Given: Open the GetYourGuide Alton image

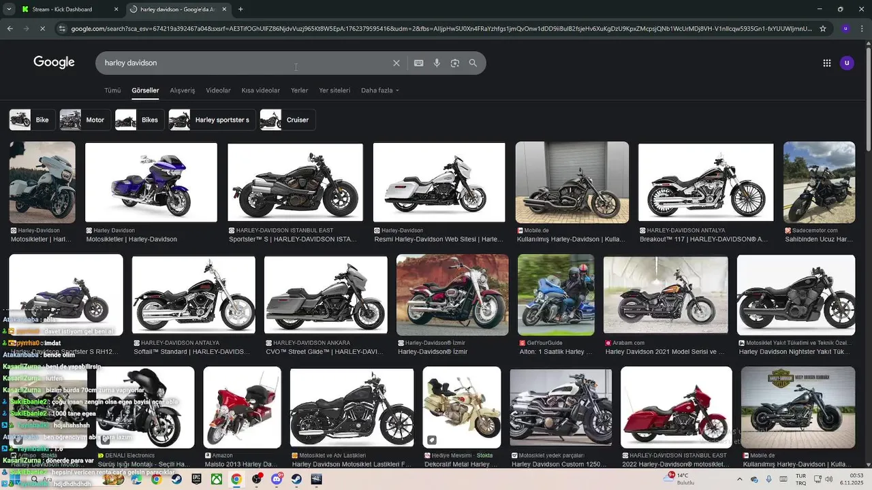Looking at the screenshot, I should [x=556, y=295].
